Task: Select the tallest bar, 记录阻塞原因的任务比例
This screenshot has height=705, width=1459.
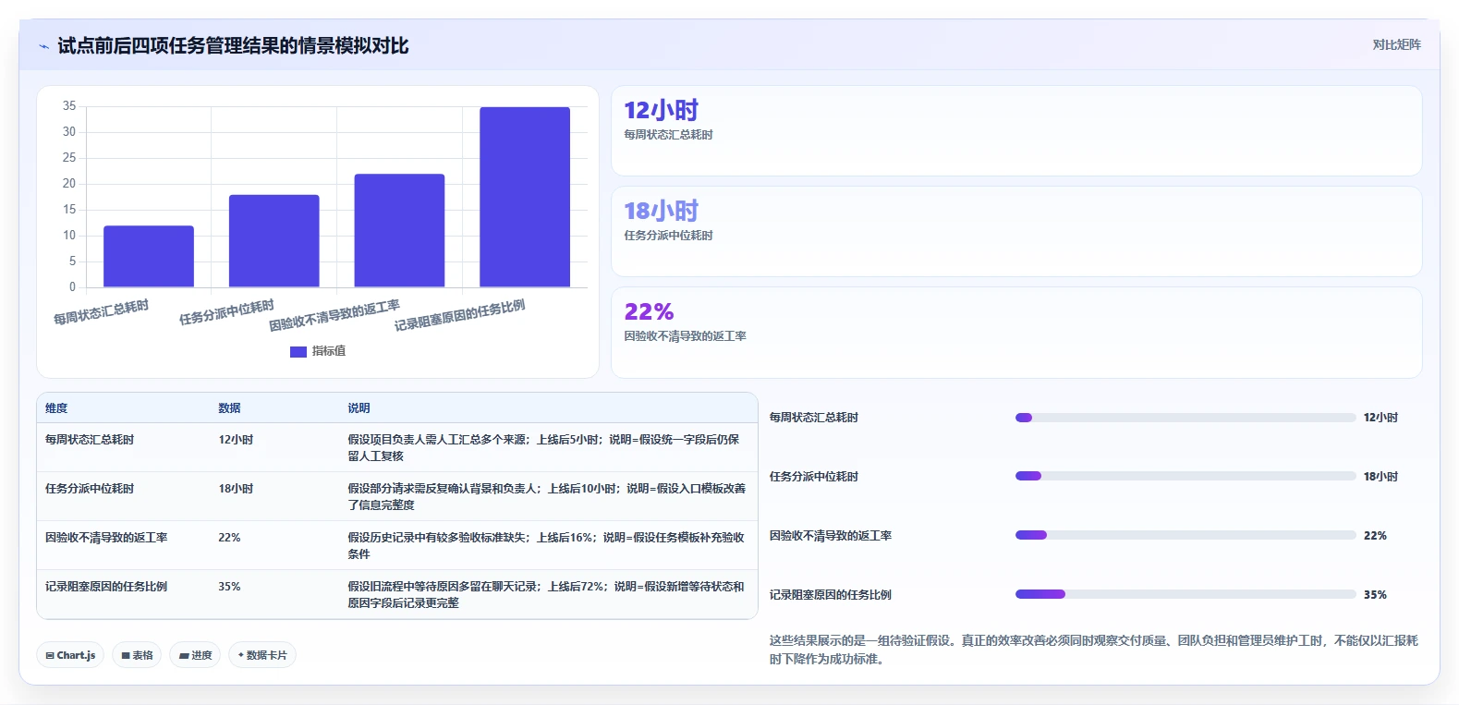Action: tap(525, 197)
